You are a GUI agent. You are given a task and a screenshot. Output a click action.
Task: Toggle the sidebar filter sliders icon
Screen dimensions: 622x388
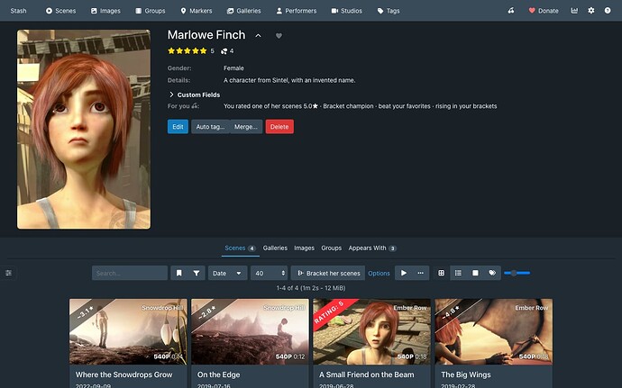point(8,273)
